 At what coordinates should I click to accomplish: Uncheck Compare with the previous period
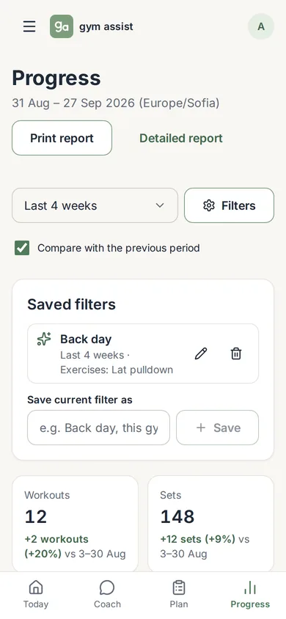pyautogui.click(x=22, y=248)
